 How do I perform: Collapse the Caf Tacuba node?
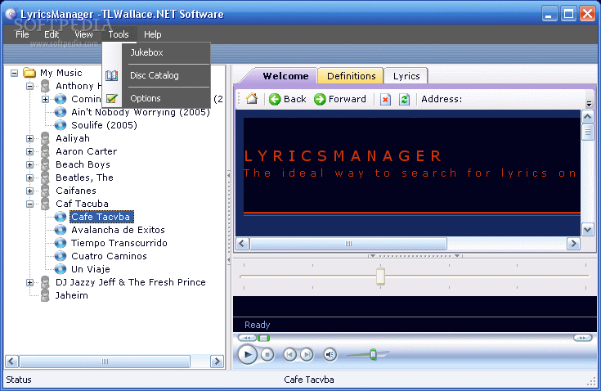point(30,204)
